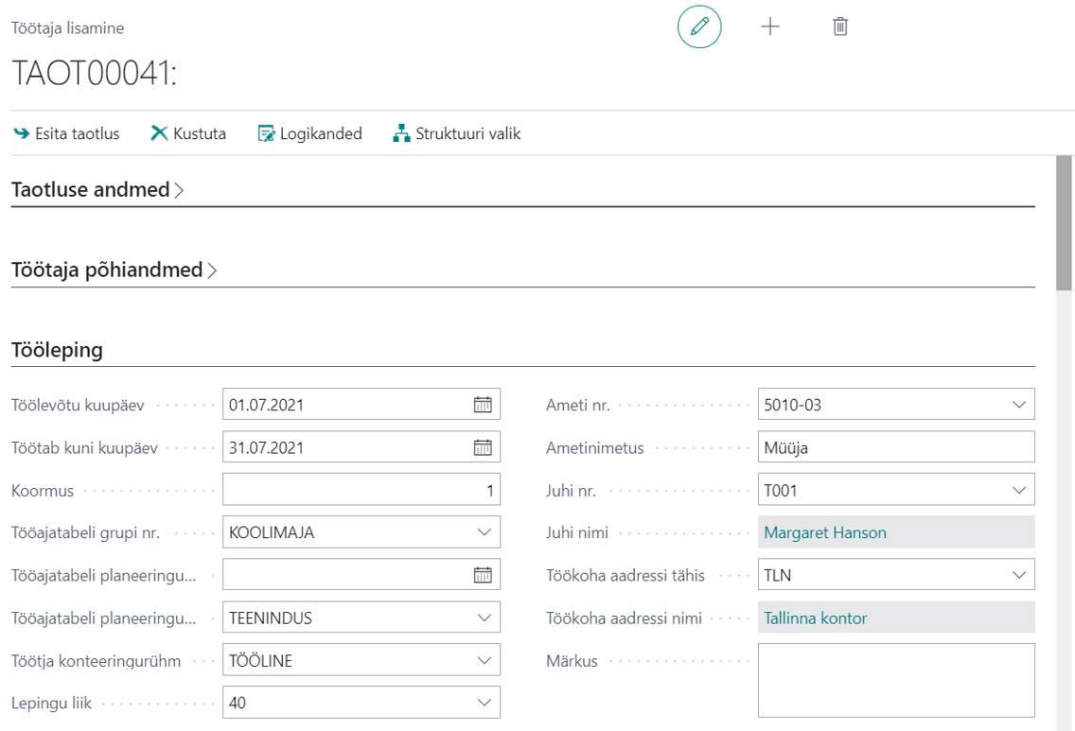This screenshot has width=1075, height=731.
Task: Open the Lepingu liik dropdown
Action: 484,703
